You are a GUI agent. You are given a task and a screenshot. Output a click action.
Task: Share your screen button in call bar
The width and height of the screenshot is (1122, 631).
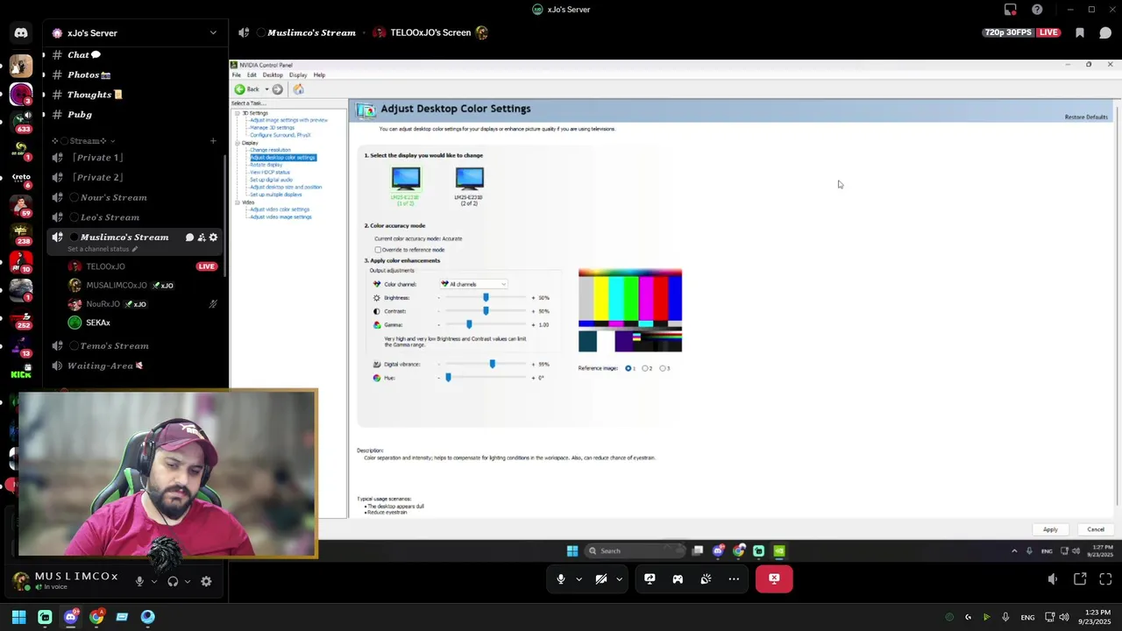pyautogui.click(x=650, y=578)
